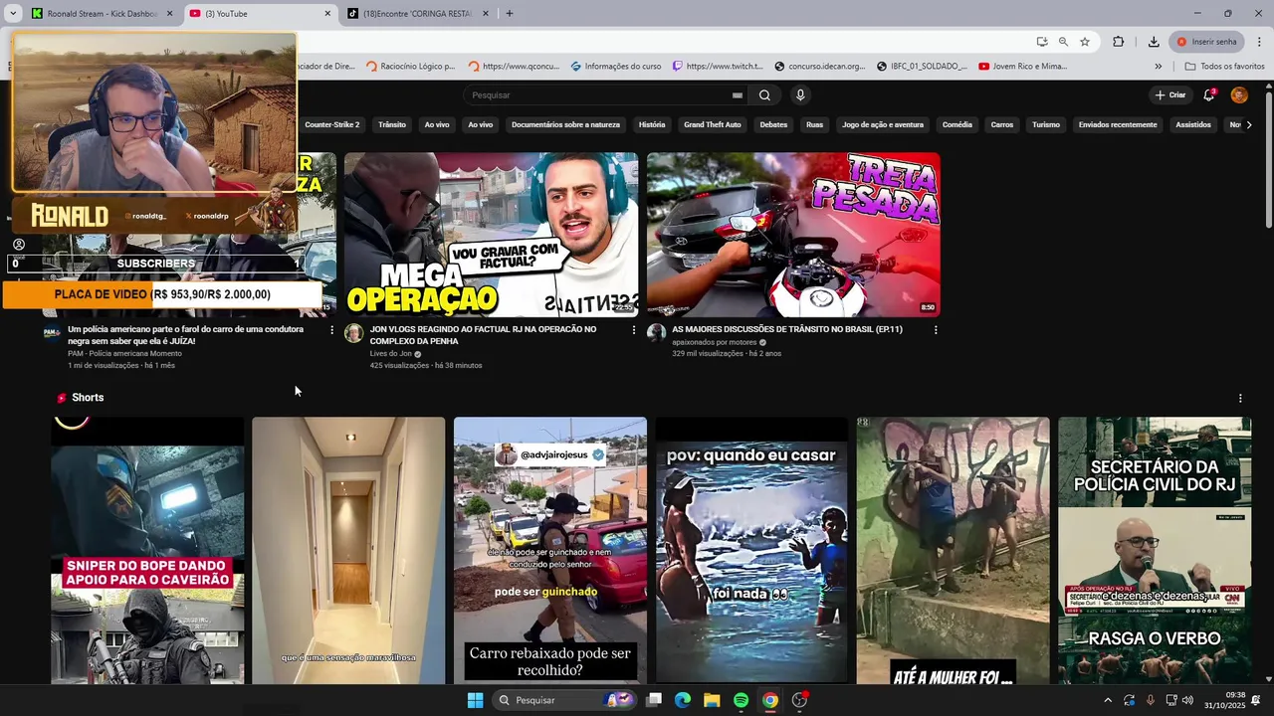Show hidden system tray icons

(x=1108, y=700)
